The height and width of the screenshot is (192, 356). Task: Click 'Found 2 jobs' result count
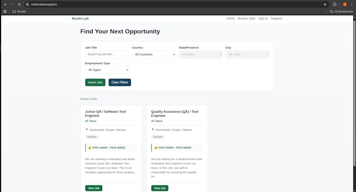coord(88,99)
